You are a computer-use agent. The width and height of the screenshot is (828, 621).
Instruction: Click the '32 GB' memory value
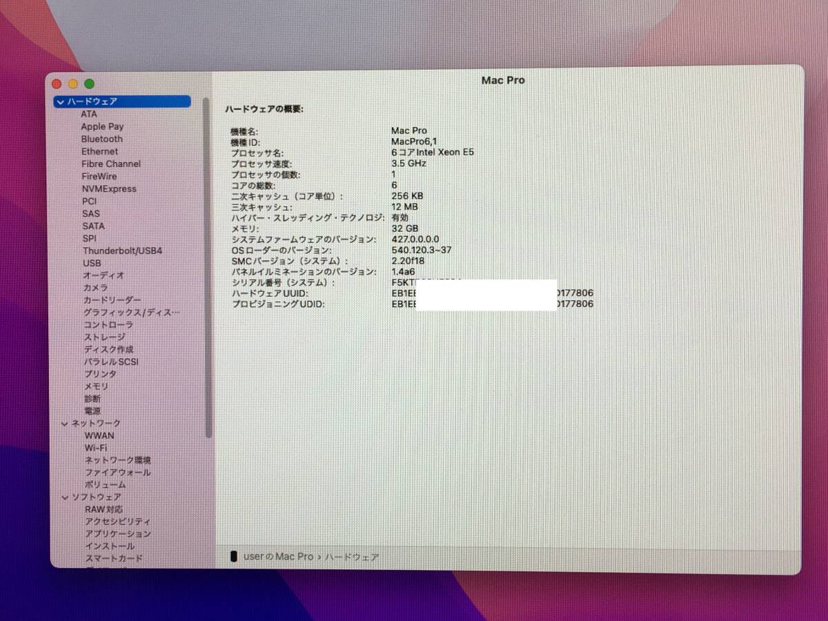[x=404, y=228]
